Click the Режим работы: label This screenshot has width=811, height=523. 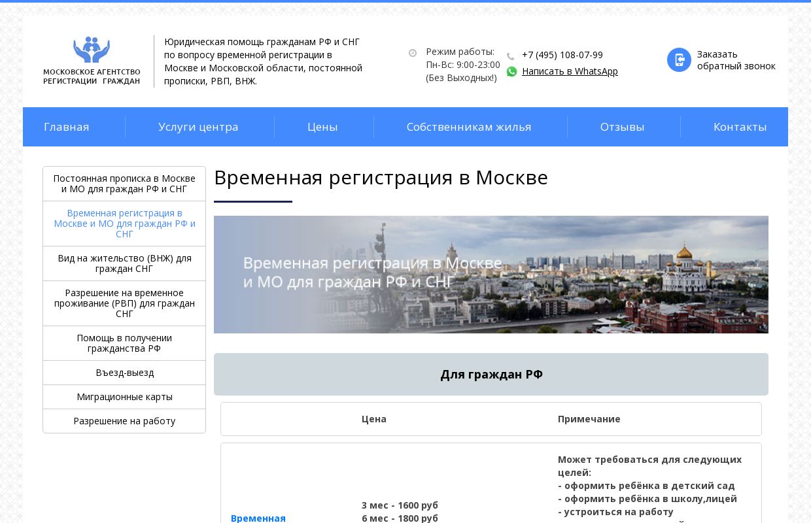coord(460,52)
